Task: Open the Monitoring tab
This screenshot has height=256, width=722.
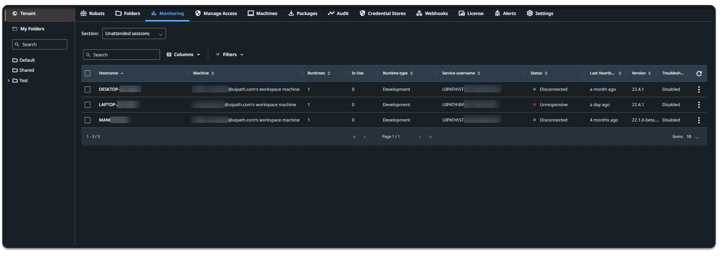Action: tap(167, 13)
